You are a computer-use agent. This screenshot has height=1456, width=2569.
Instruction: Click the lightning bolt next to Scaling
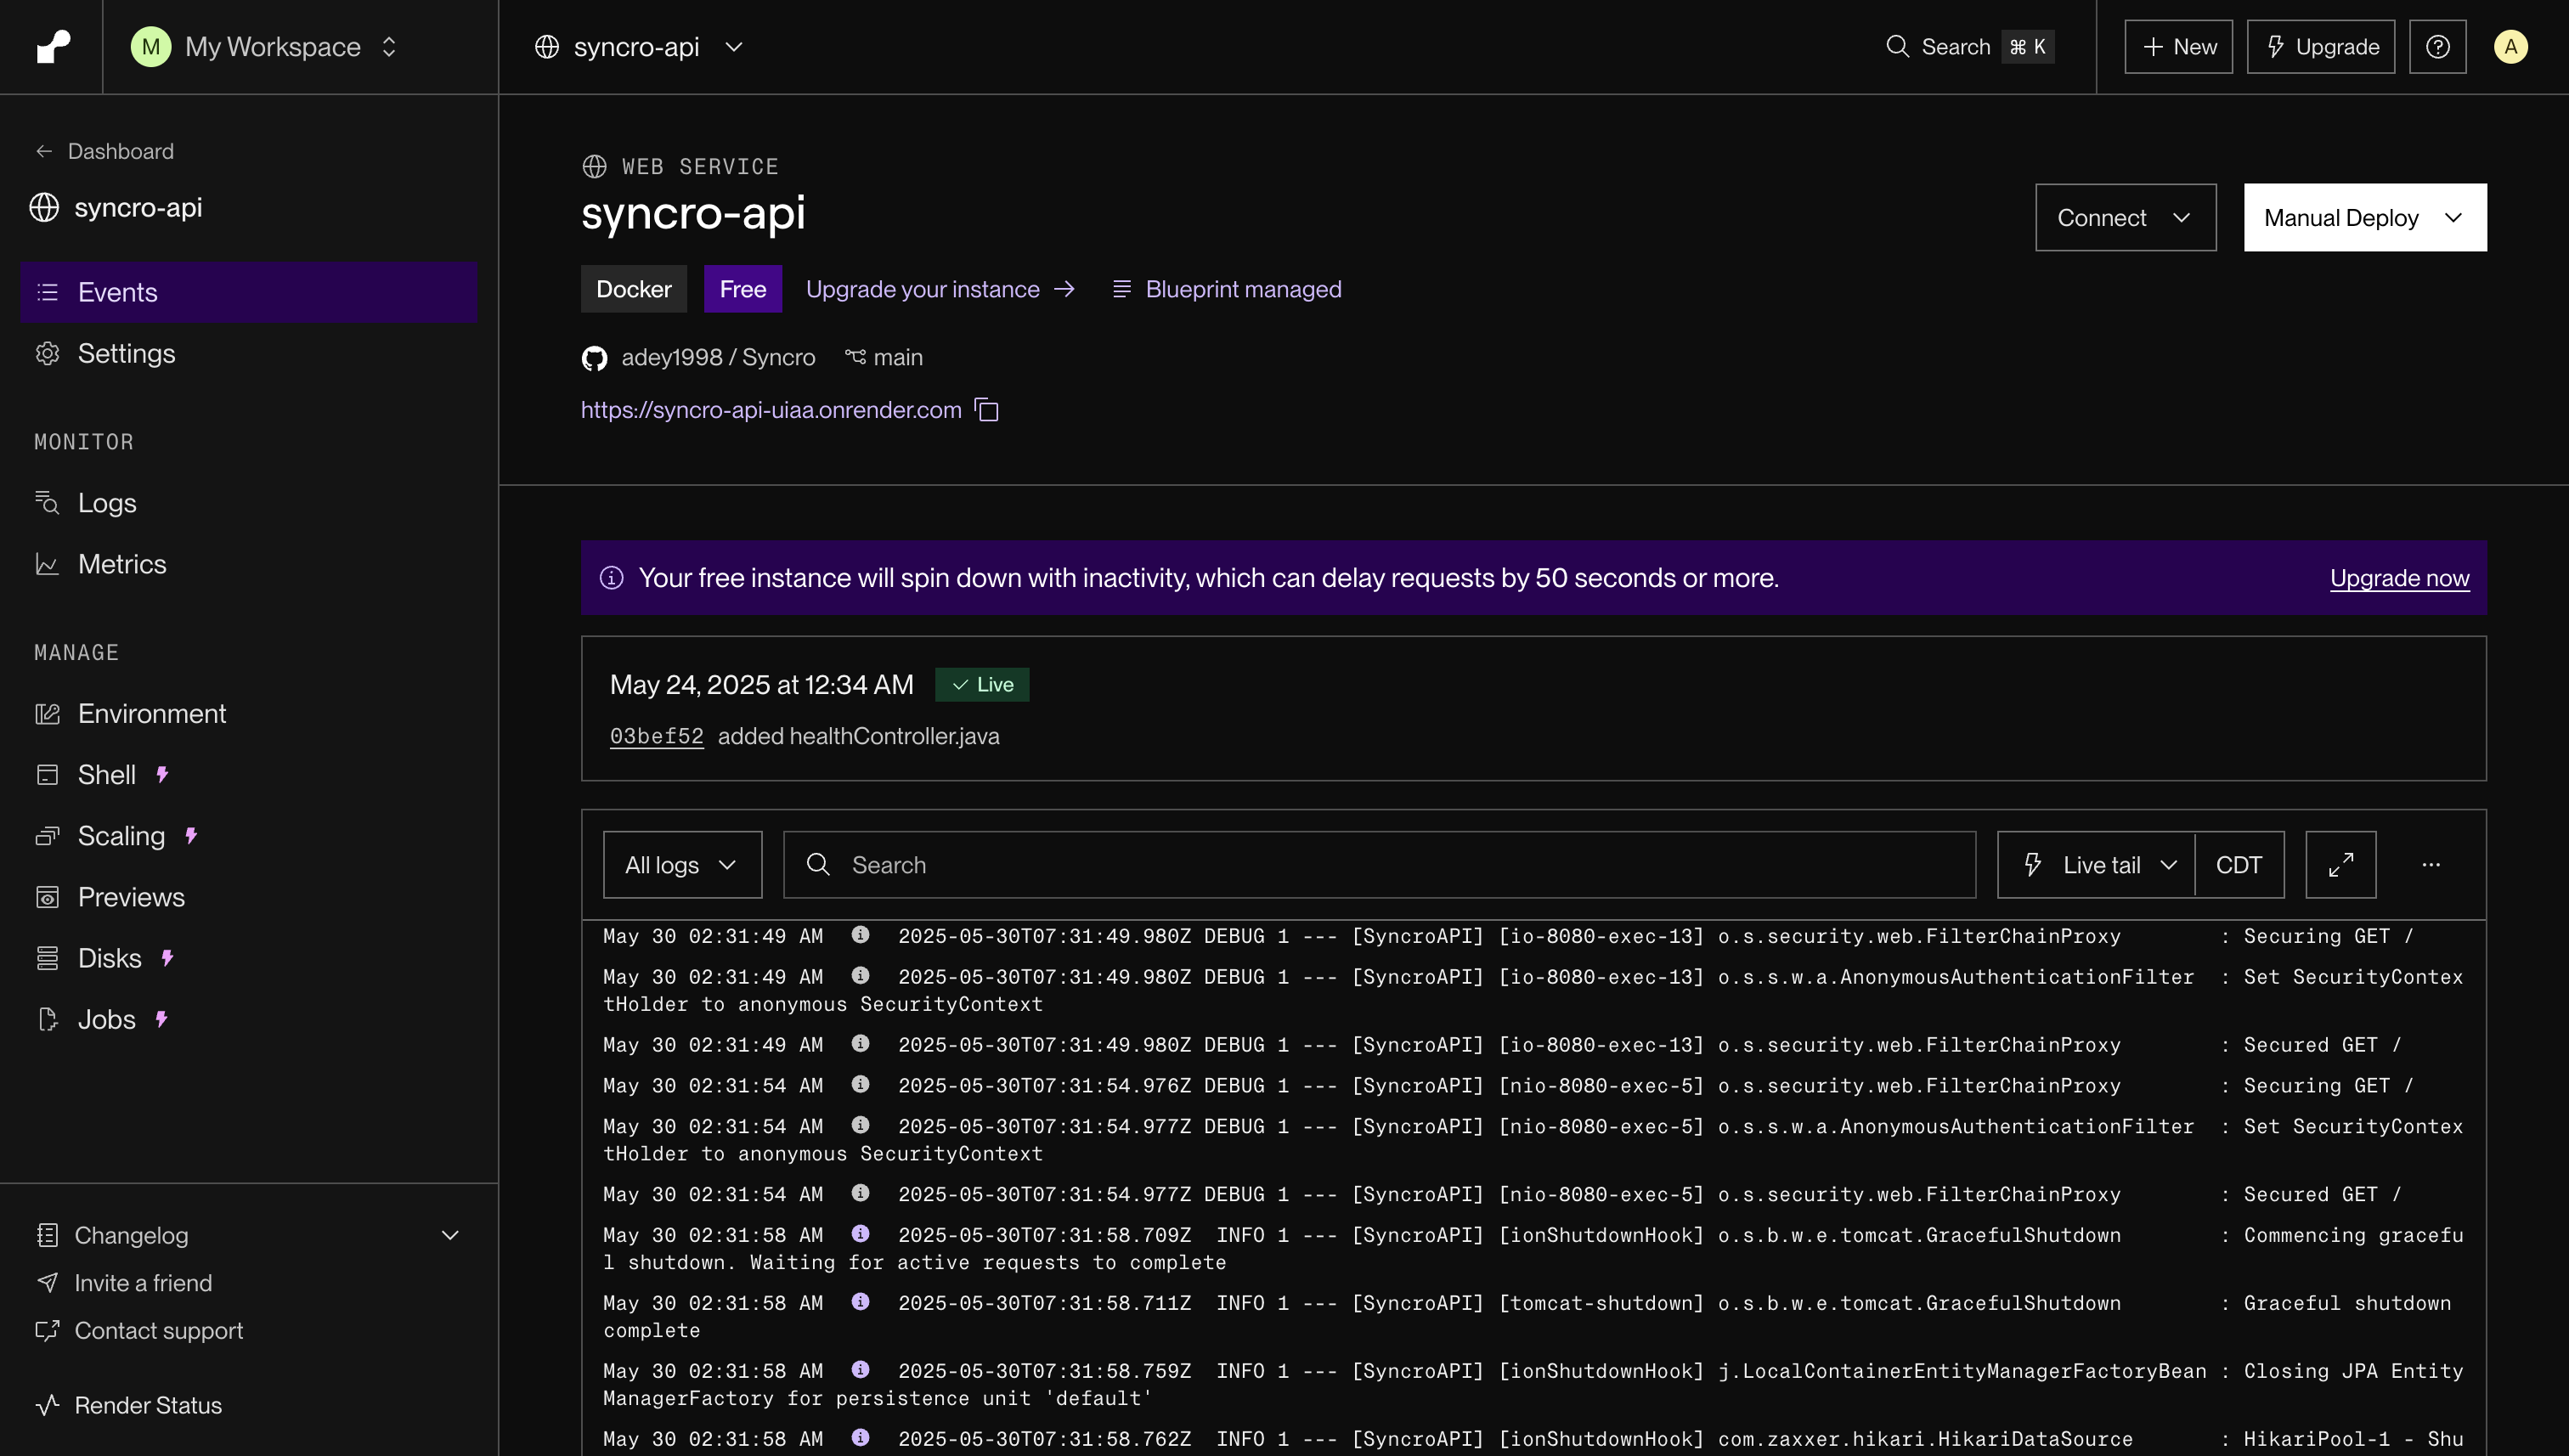pyautogui.click(x=191, y=835)
